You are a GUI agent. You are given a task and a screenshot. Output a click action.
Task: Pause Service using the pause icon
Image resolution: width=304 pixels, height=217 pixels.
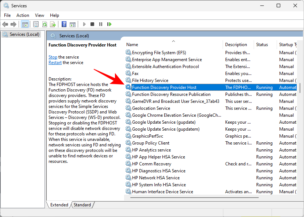click(101, 24)
